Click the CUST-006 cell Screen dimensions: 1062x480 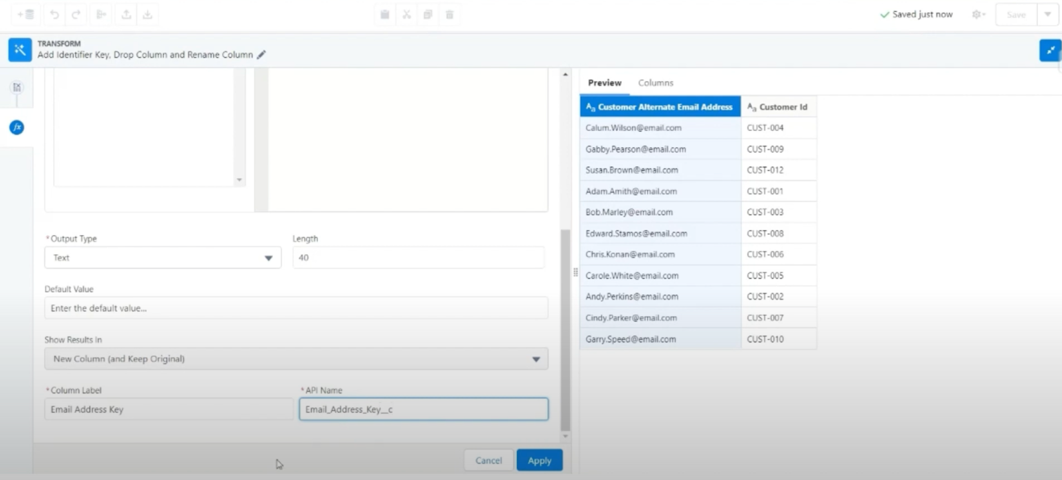(x=779, y=254)
